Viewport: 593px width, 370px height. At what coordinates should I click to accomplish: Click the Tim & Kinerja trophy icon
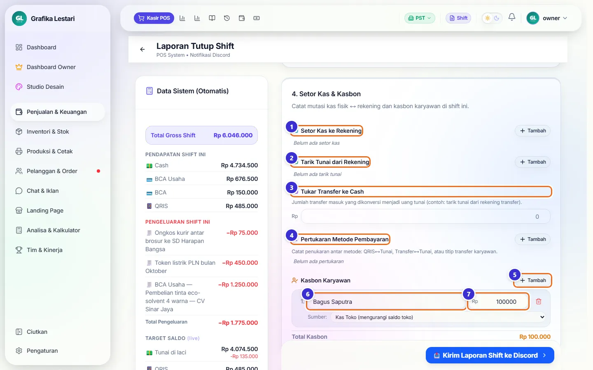(x=19, y=250)
